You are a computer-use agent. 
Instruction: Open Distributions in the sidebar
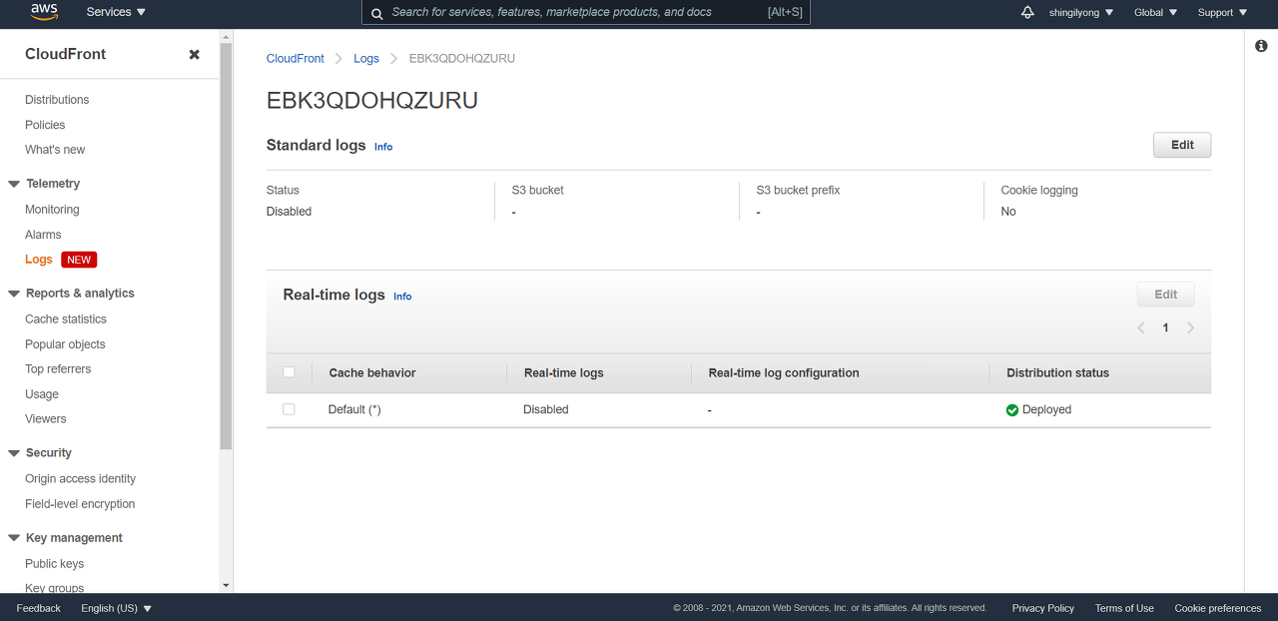click(57, 100)
